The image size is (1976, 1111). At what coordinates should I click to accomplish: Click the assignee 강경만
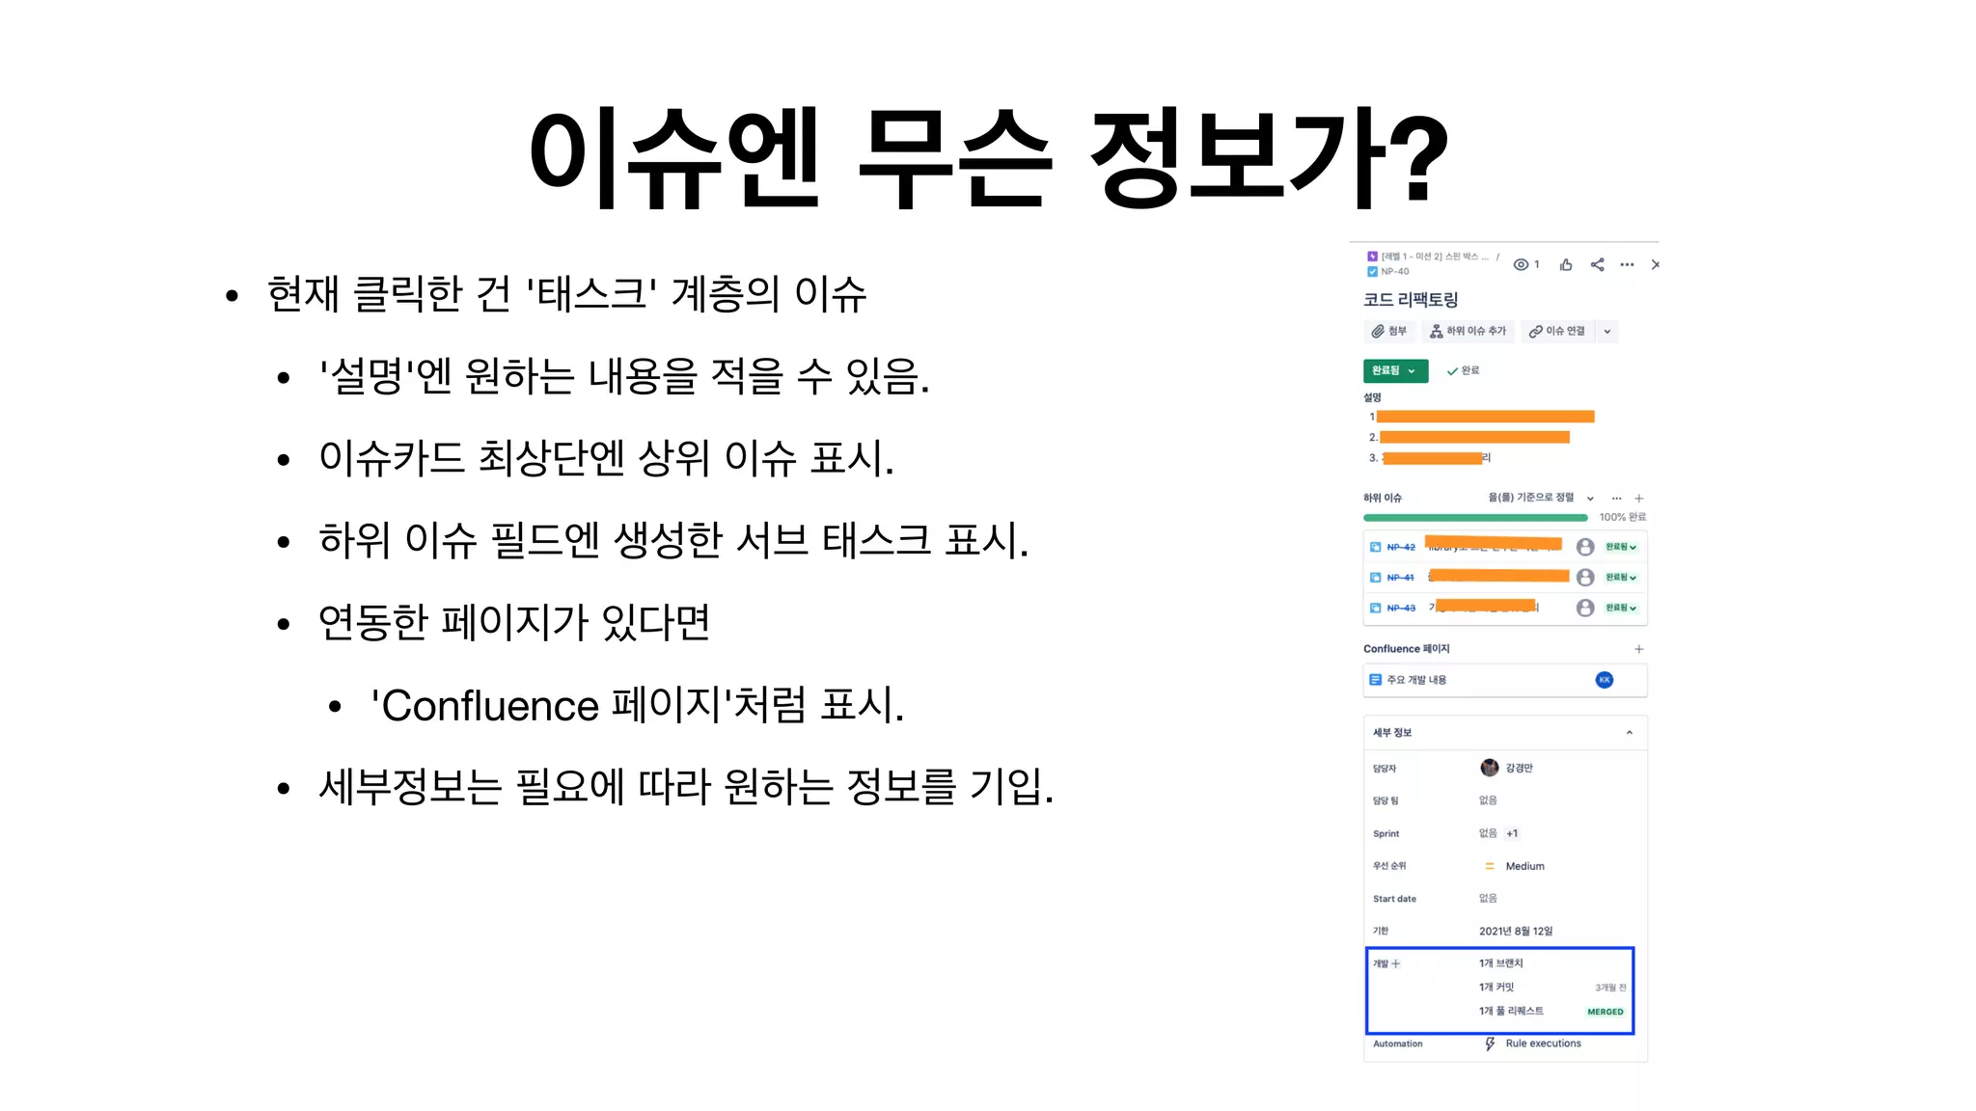click(1519, 769)
